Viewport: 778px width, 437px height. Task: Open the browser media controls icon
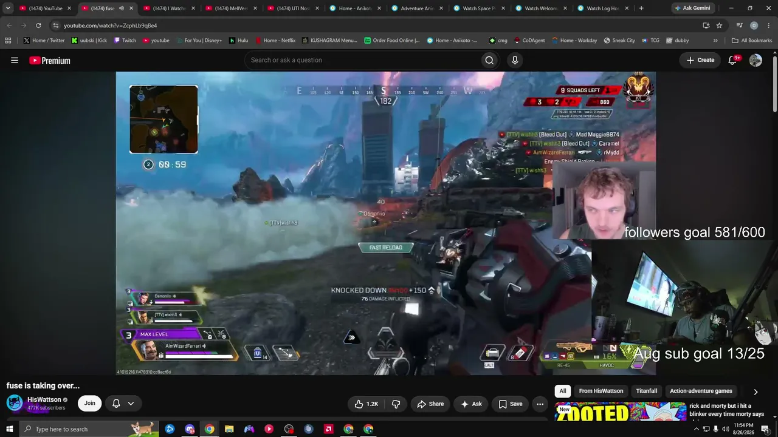[740, 25]
